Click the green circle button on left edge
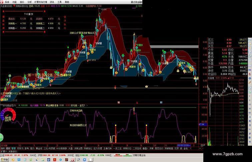Screen dimensions: 252x162 pos(1,137)
